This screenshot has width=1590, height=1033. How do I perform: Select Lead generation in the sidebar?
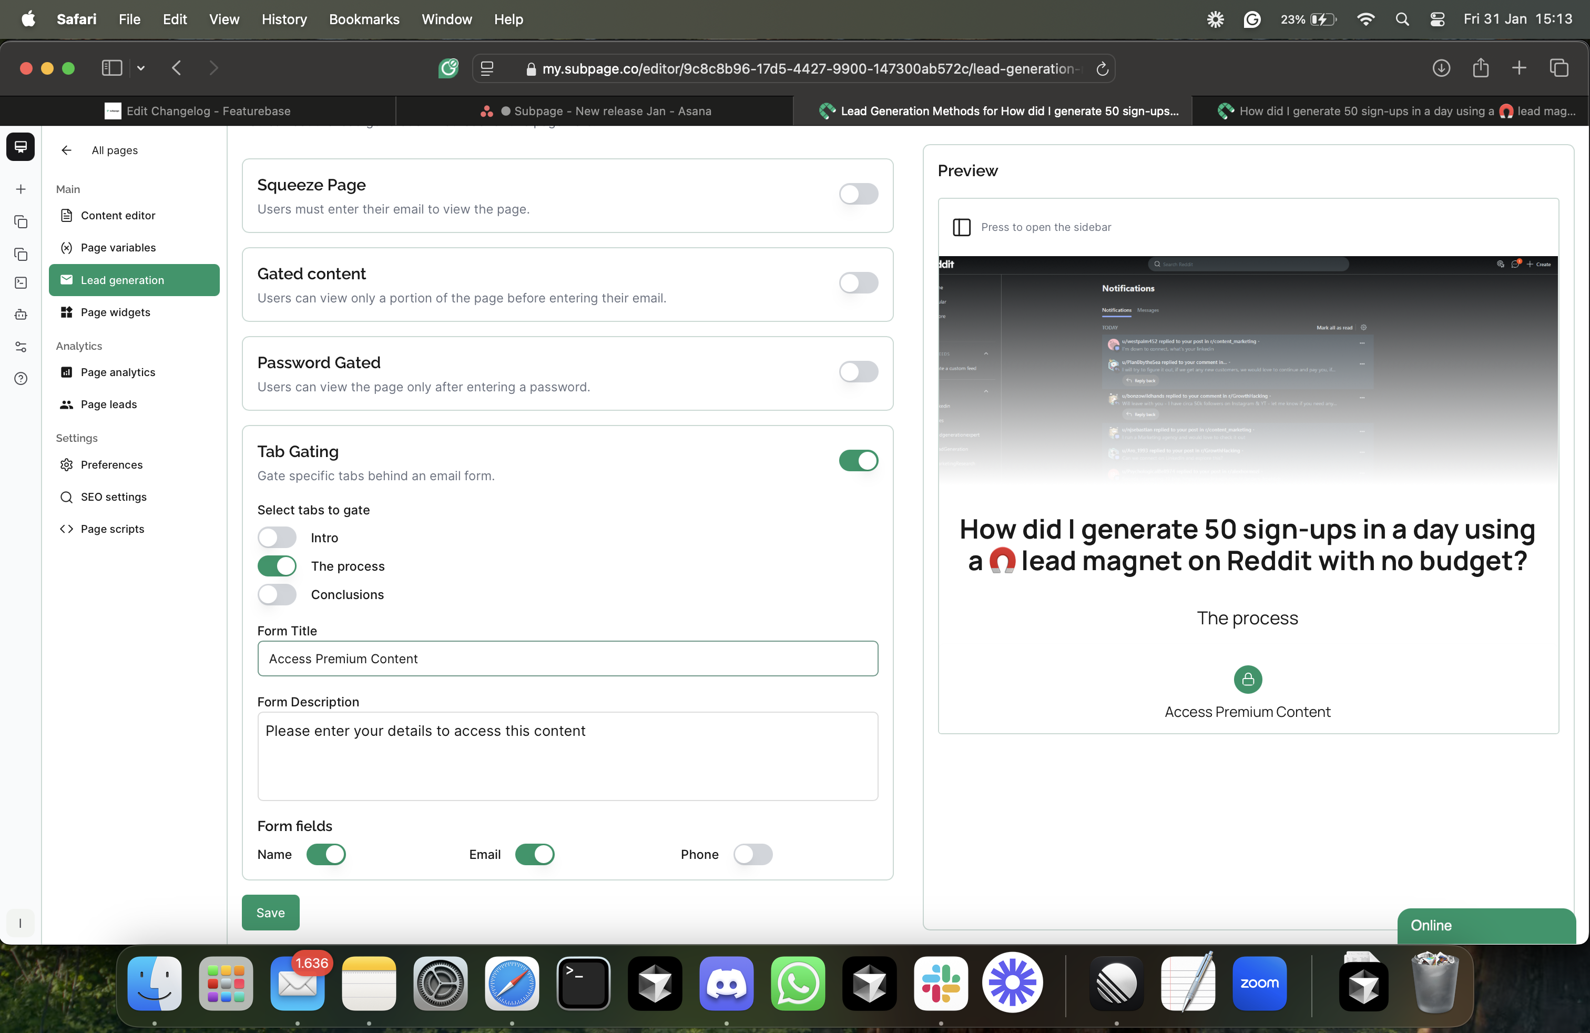click(134, 280)
